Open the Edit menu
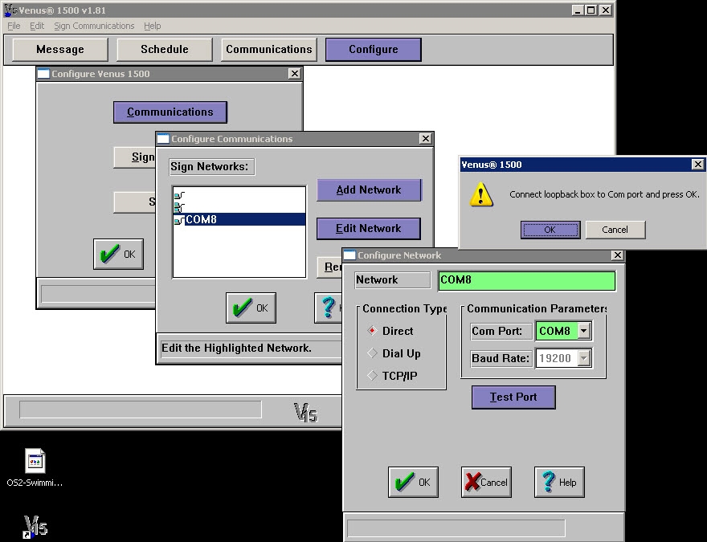 [37, 26]
